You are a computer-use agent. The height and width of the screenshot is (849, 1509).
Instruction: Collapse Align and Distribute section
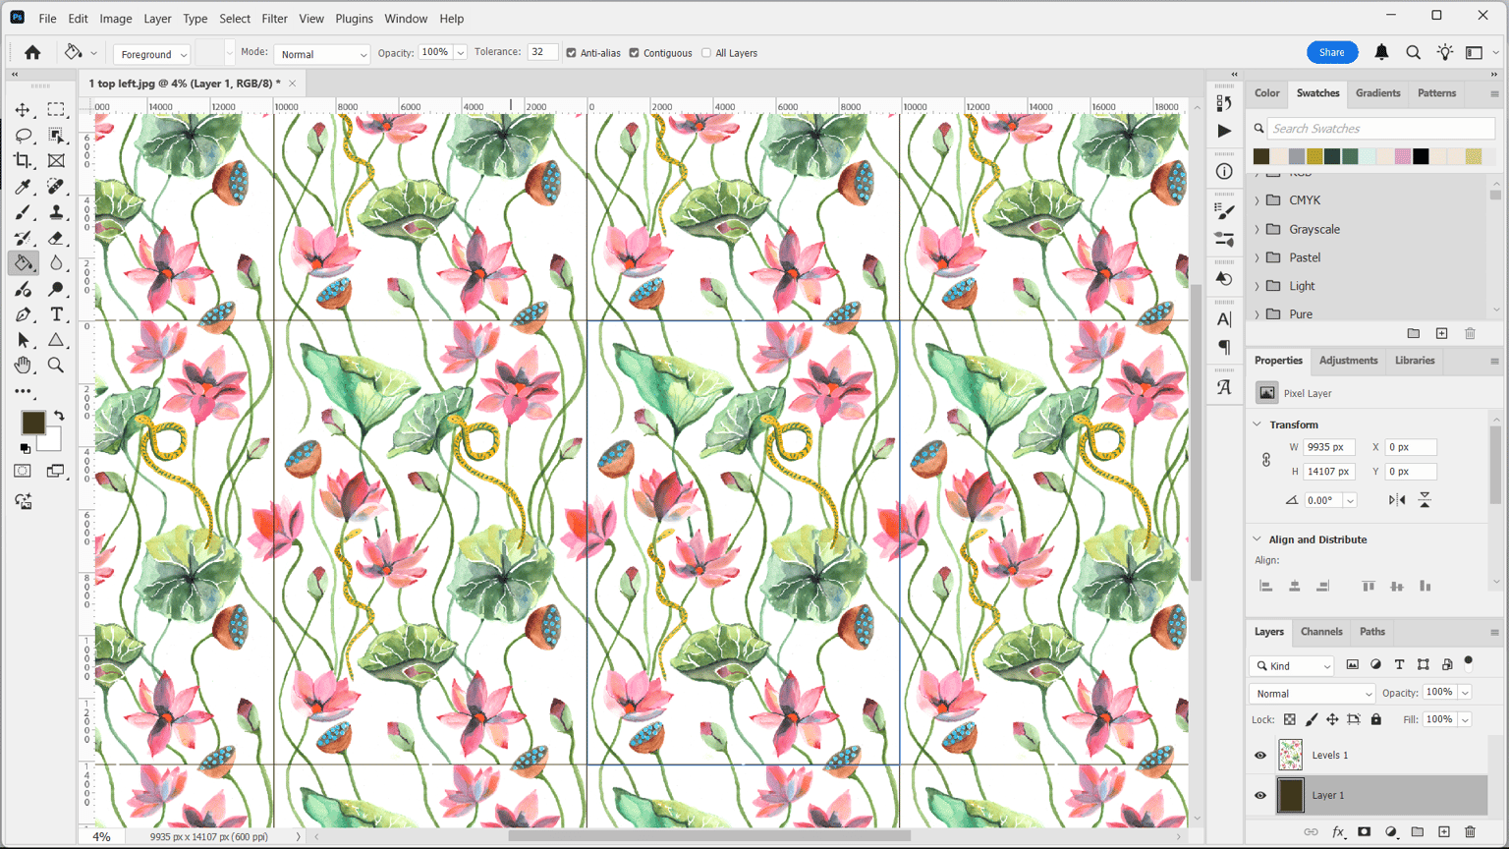(1257, 539)
